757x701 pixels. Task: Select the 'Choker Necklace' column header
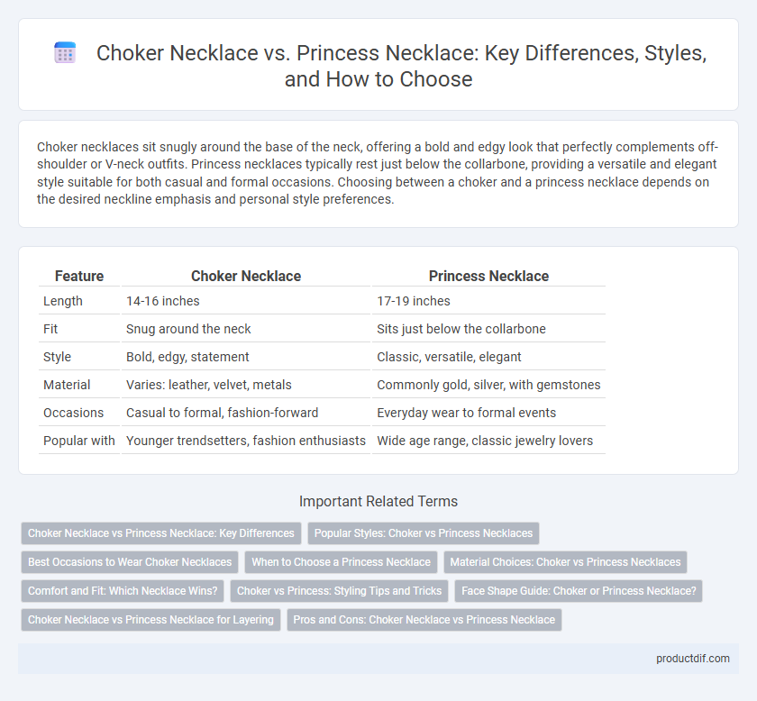coord(246,276)
